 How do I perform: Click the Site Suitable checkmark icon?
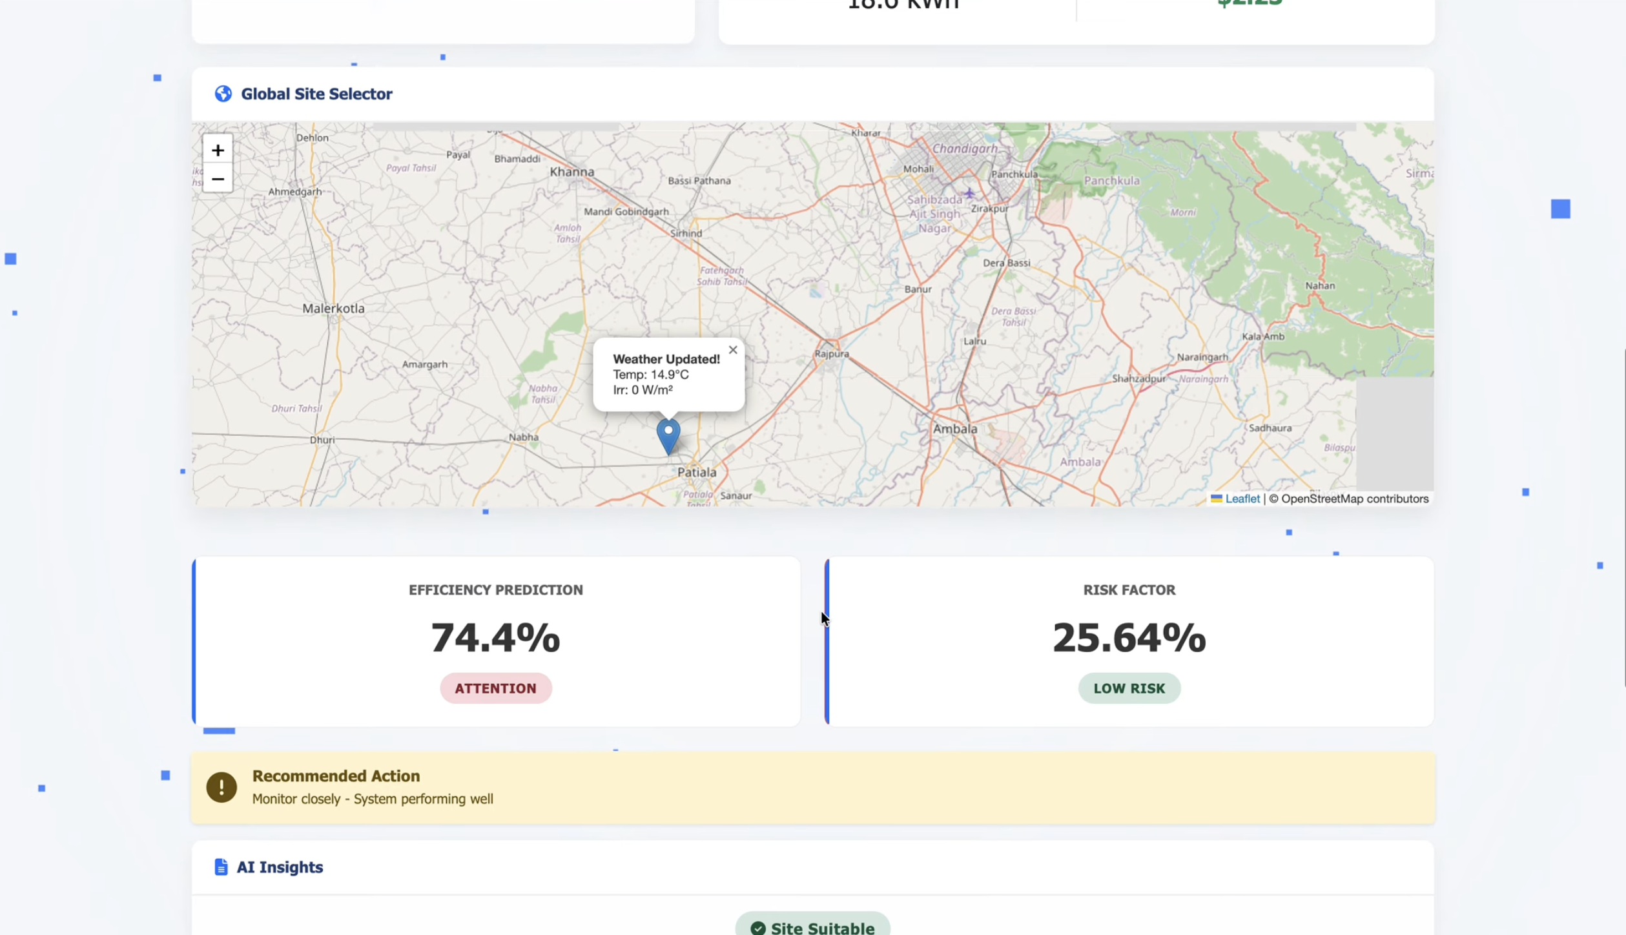[757, 928]
